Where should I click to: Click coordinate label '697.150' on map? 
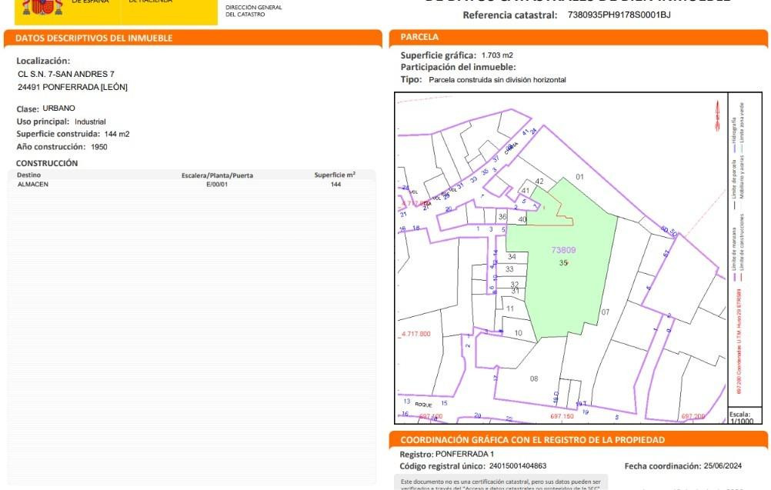click(x=562, y=416)
